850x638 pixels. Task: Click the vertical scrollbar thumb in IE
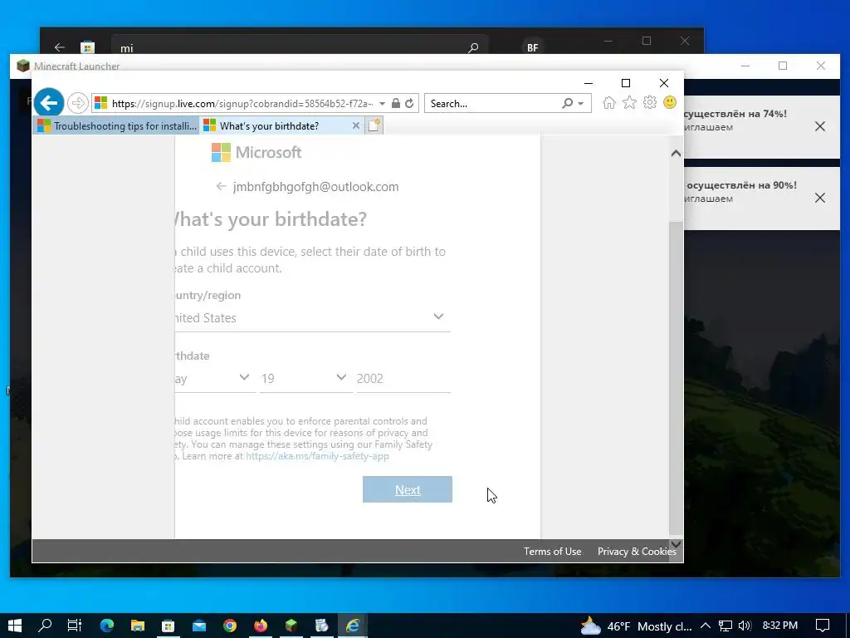(x=676, y=378)
